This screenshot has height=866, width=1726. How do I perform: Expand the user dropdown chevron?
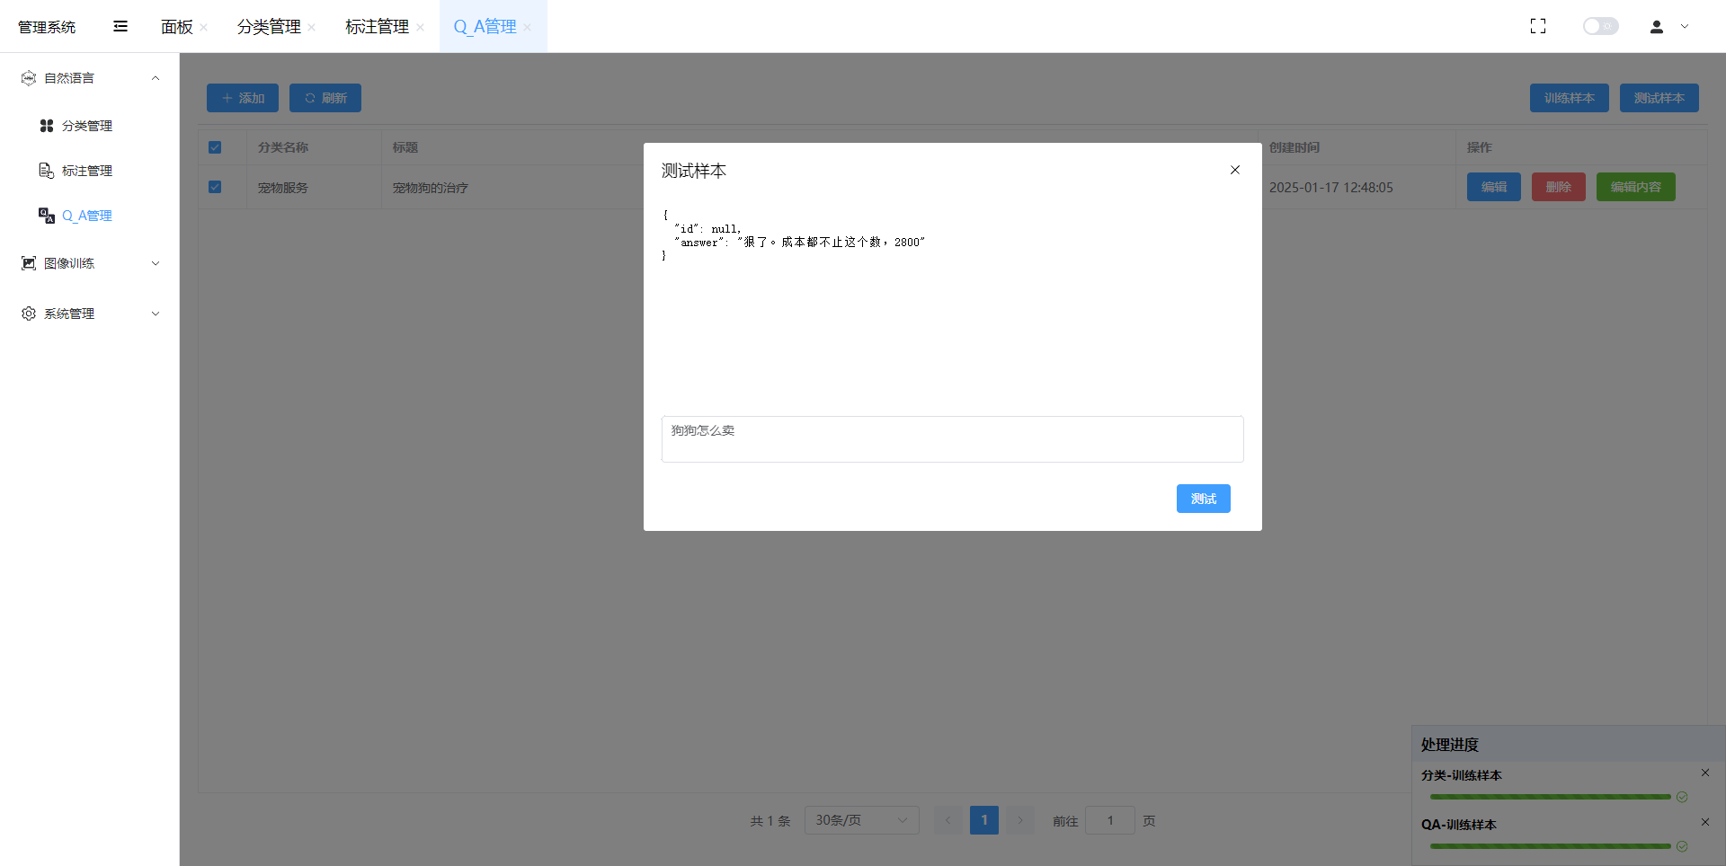tap(1685, 27)
